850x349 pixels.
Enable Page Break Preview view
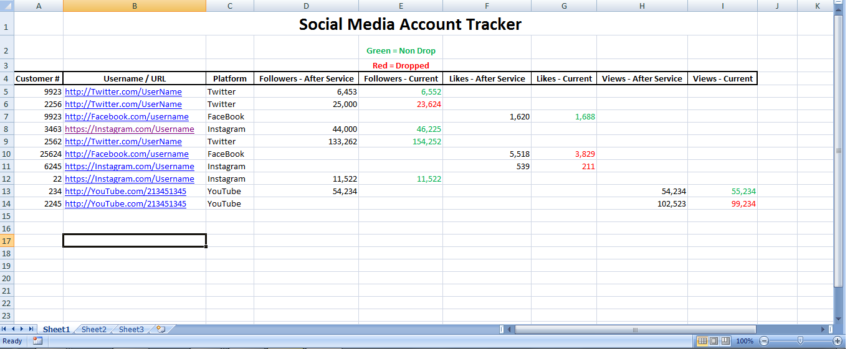[725, 341]
